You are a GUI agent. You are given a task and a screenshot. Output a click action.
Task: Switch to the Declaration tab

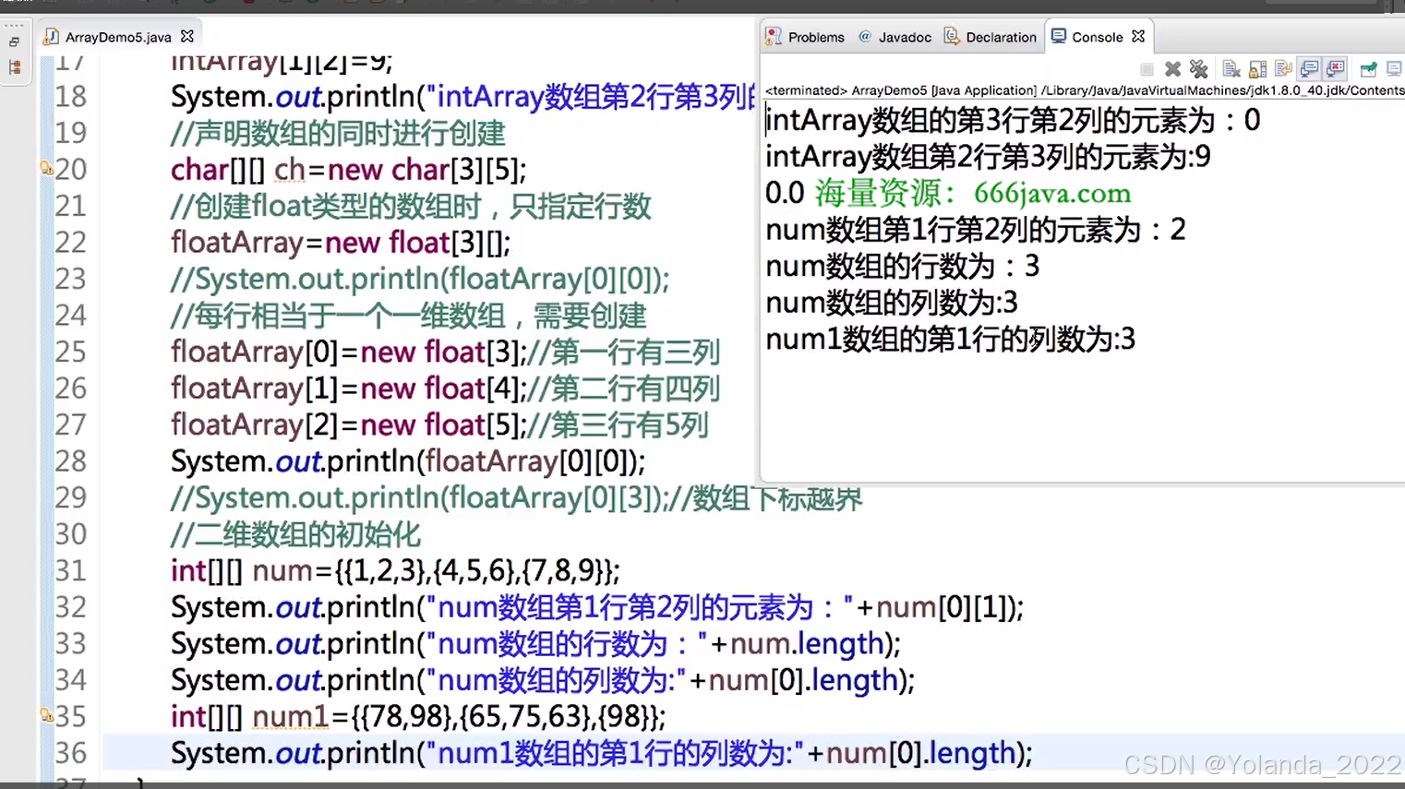pyautogui.click(x=991, y=37)
